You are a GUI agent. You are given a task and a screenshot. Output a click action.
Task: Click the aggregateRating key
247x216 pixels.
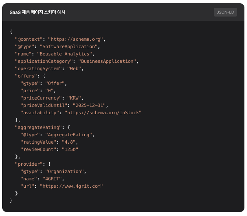point(38,127)
